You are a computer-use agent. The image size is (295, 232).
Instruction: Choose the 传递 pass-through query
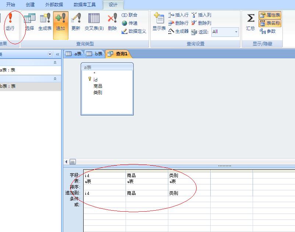129,23
